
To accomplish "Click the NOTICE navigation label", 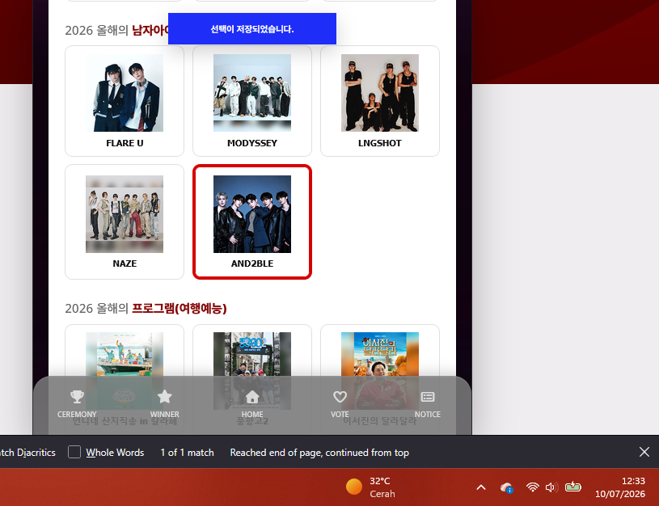I will tap(428, 415).
